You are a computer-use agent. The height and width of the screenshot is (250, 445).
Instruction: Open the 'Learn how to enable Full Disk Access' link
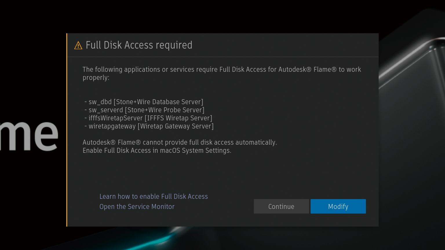154,196
